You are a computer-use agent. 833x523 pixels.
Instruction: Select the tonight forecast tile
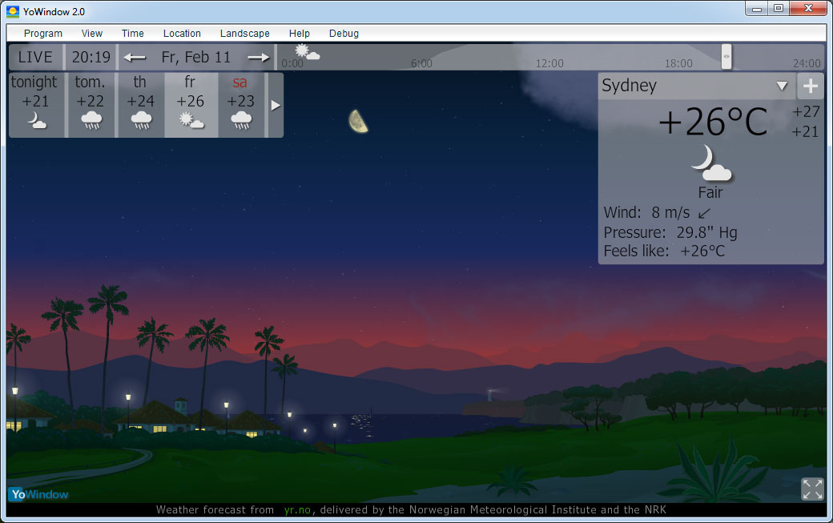[x=34, y=104]
